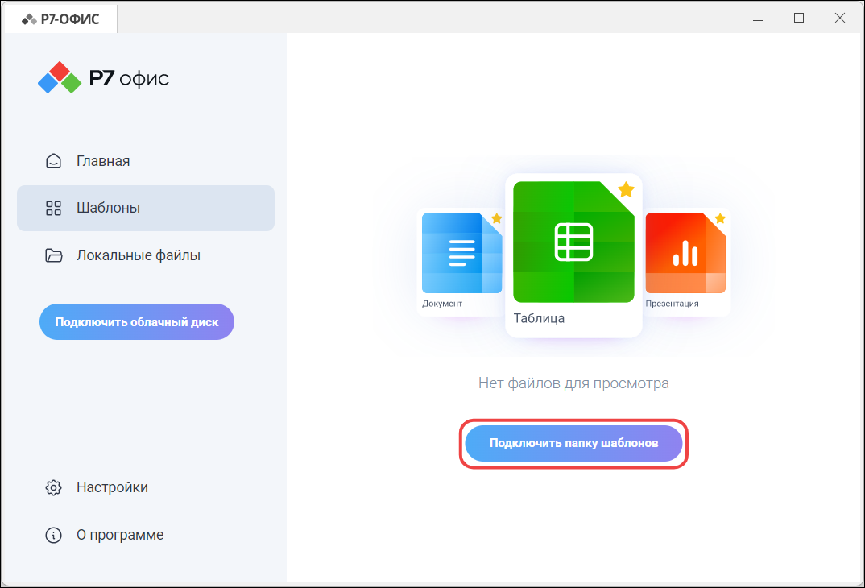The height and width of the screenshot is (588, 865).
Task: Click the Презентация caption
Action: (x=672, y=304)
